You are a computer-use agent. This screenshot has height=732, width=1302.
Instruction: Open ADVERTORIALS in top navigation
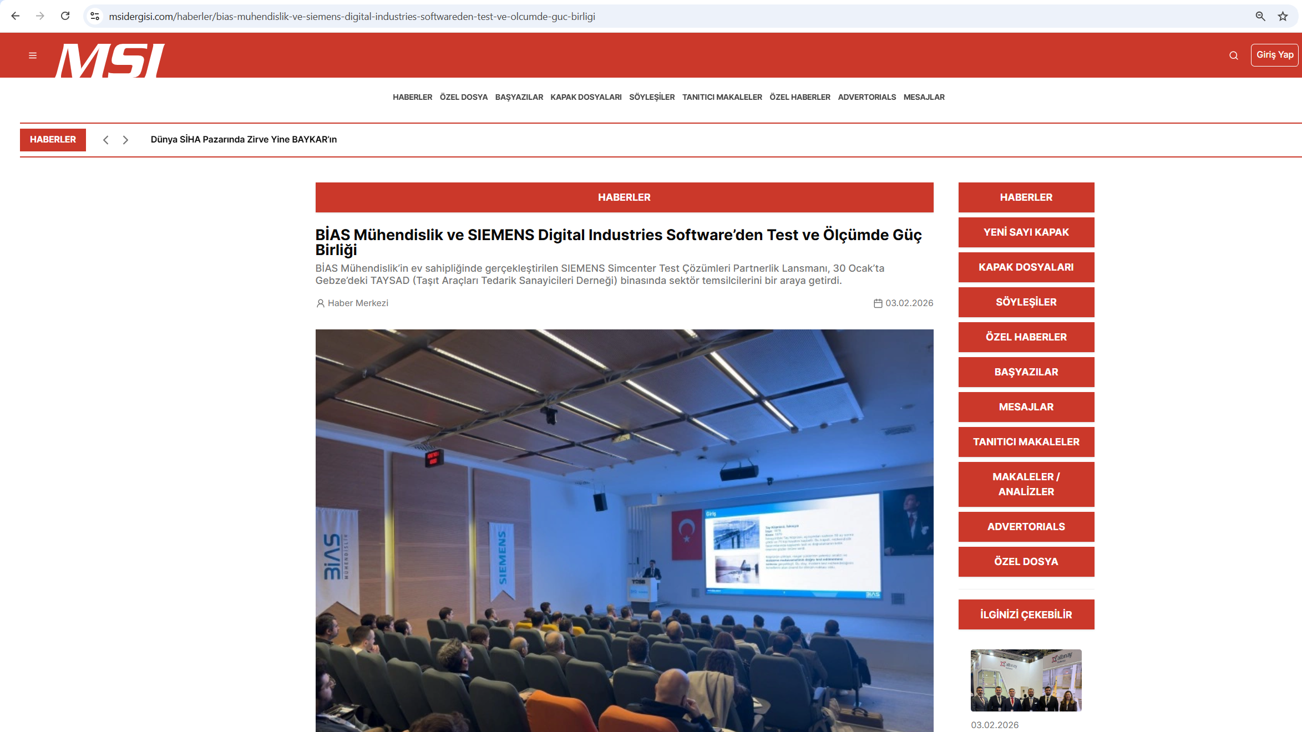[x=867, y=97]
